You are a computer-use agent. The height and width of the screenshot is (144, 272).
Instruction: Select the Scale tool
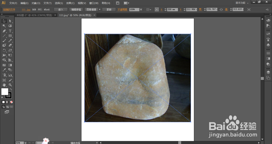tap(10, 50)
